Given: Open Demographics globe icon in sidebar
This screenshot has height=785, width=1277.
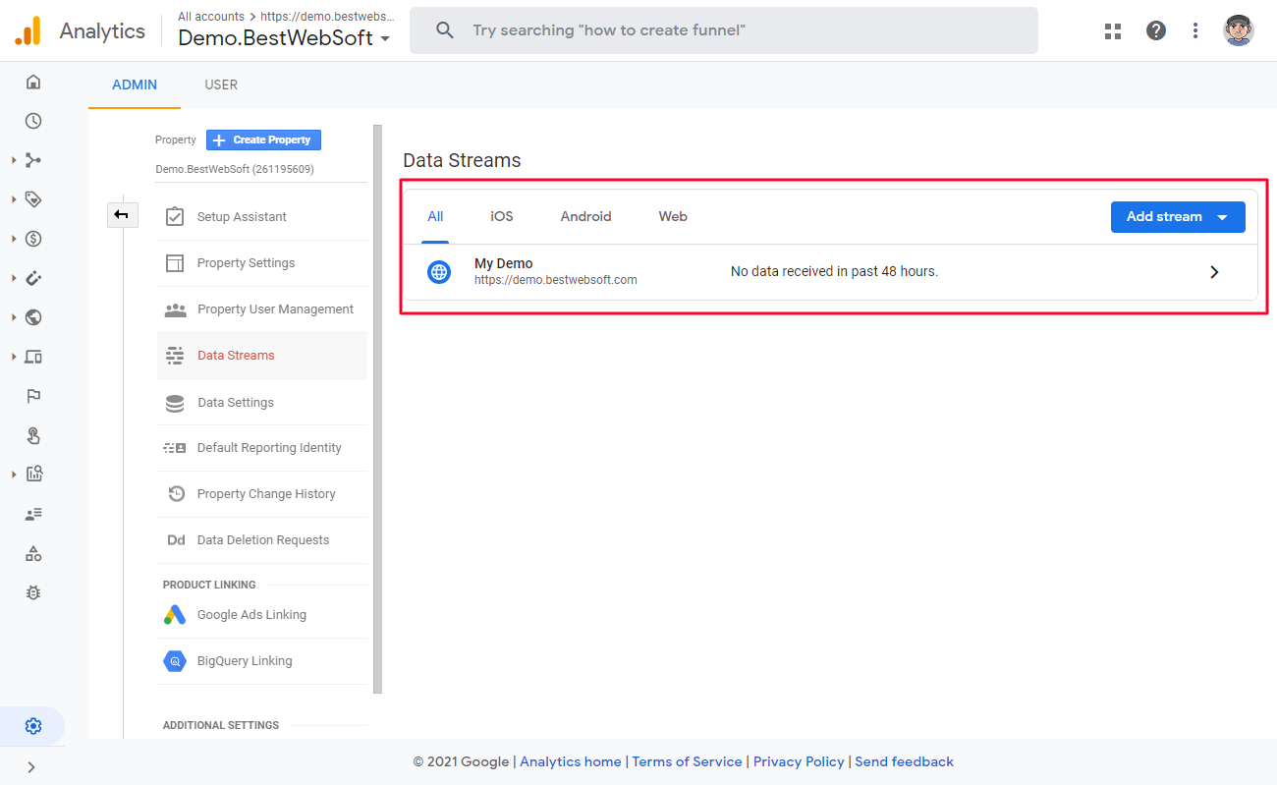Looking at the screenshot, I should pos(33,317).
